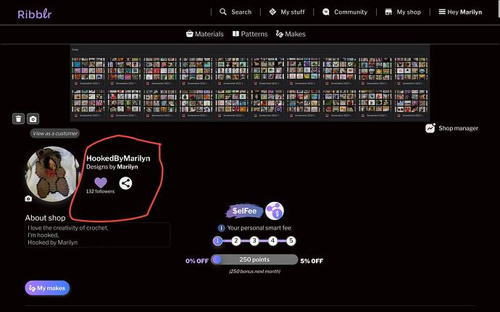Click the My makes button

tap(47, 288)
